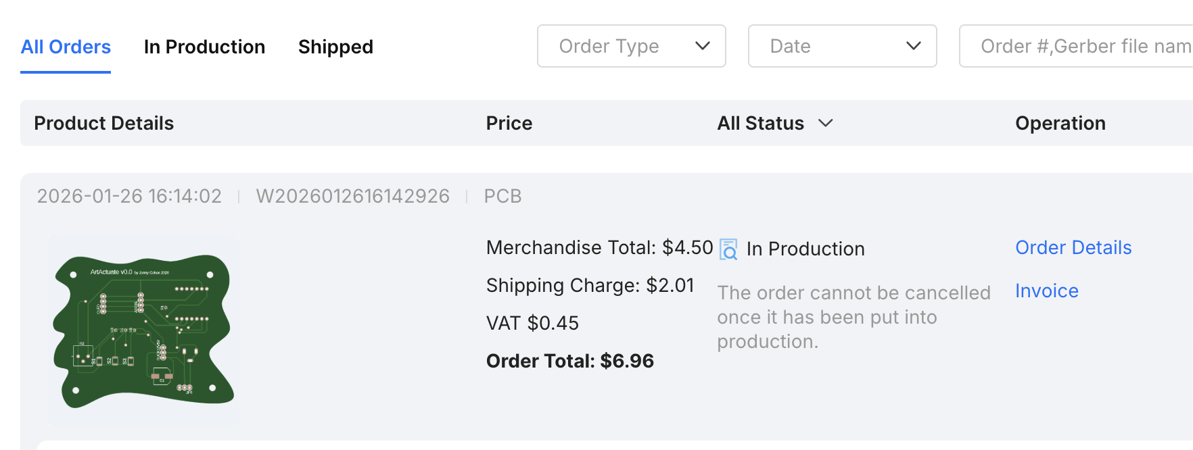Select order number W2026012616142926
Viewport: 1193px width, 450px height.
[352, 196]
